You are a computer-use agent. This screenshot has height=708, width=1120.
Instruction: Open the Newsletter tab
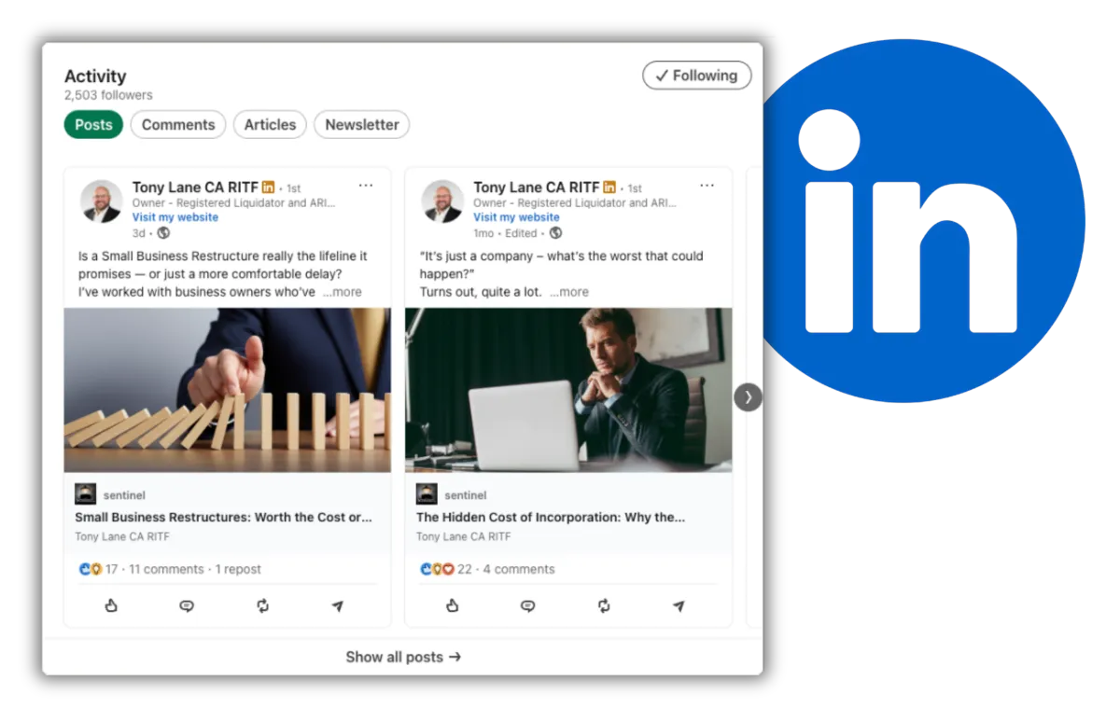pyautogui.click(x=362, y=124)
